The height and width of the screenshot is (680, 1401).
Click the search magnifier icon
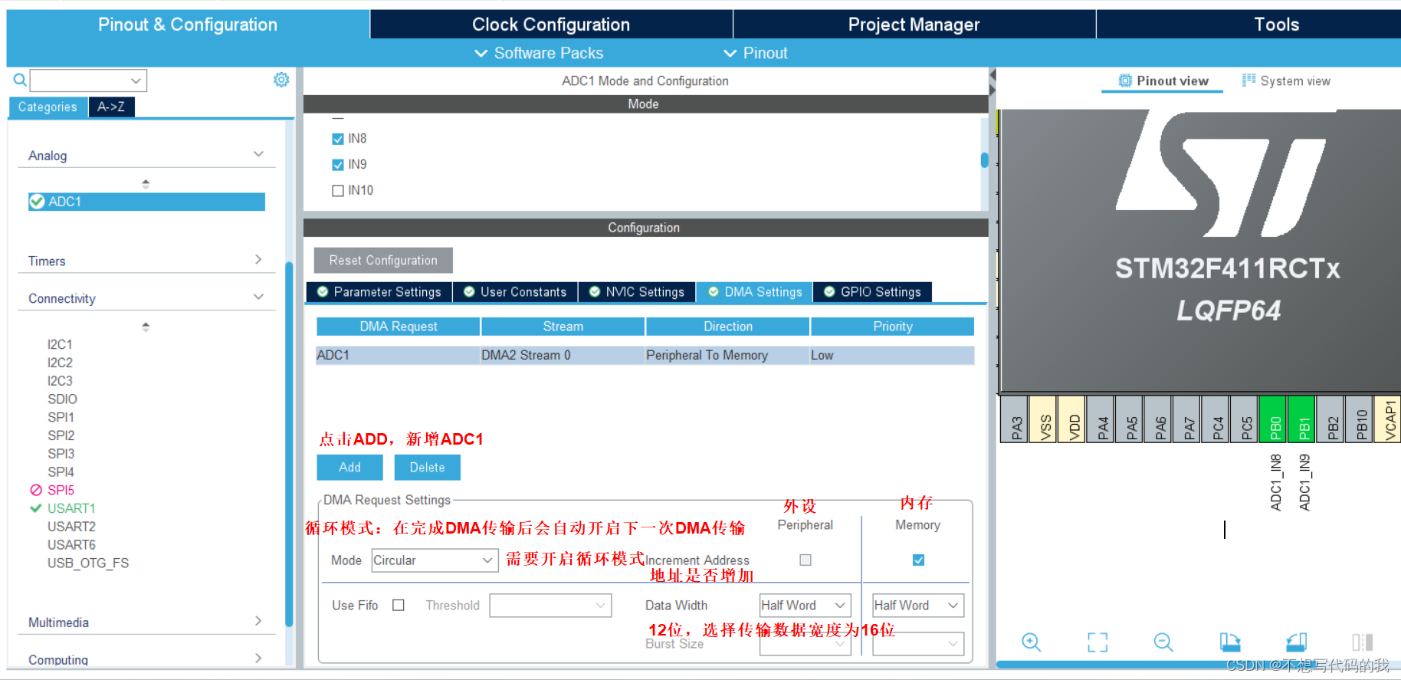click(20, 80)
